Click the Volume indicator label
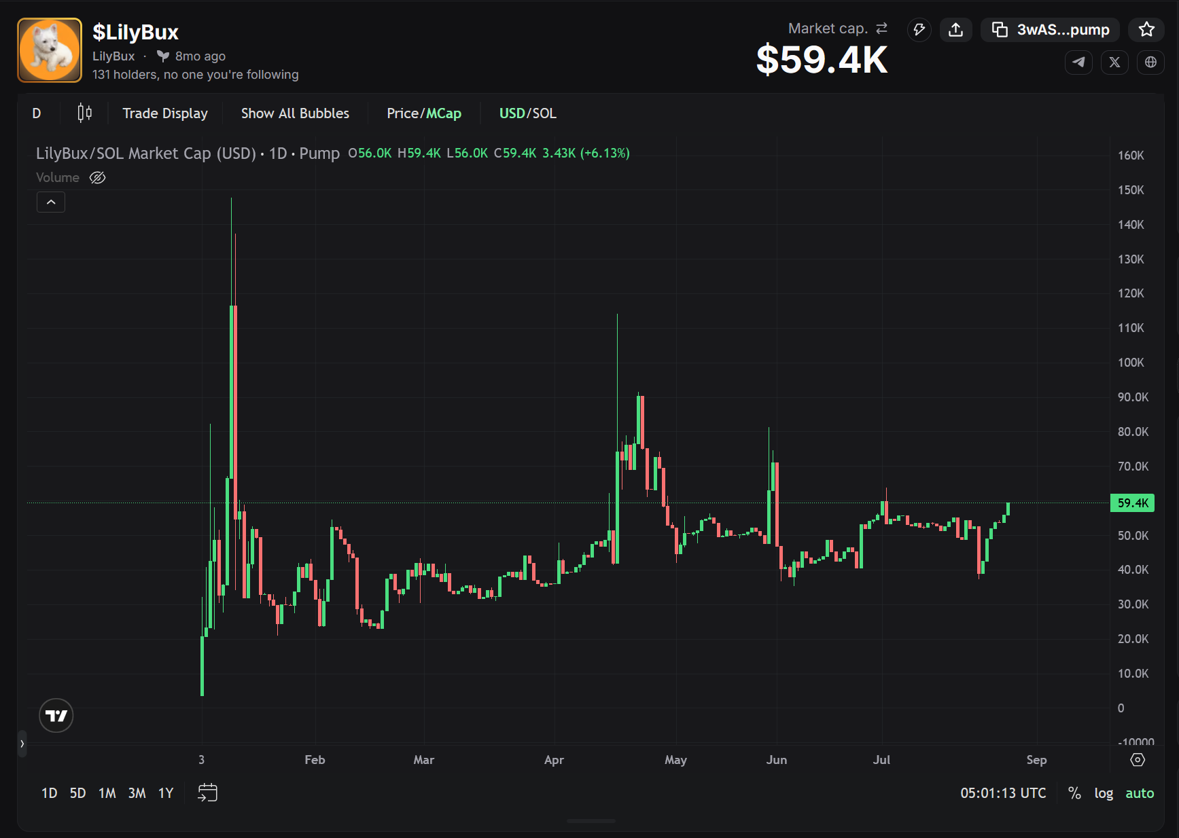This screenshot has width=1179, height=838. (58, 178)
